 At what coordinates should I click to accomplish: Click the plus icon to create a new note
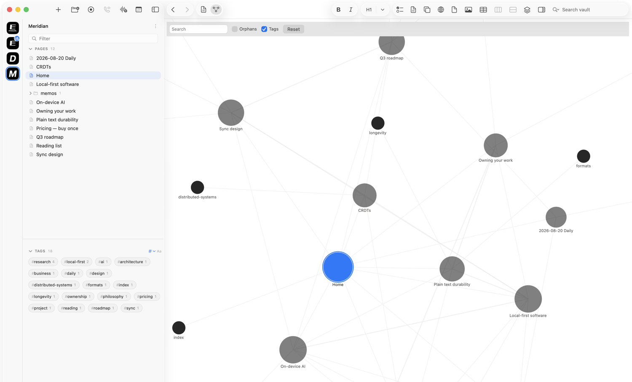pos(58,10)
